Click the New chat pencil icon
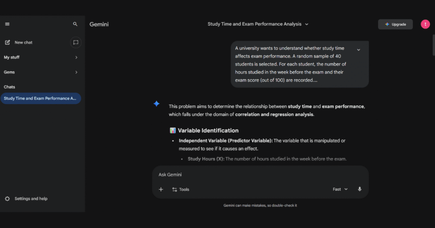Screen dimensions: 435x228 (7, 42)
